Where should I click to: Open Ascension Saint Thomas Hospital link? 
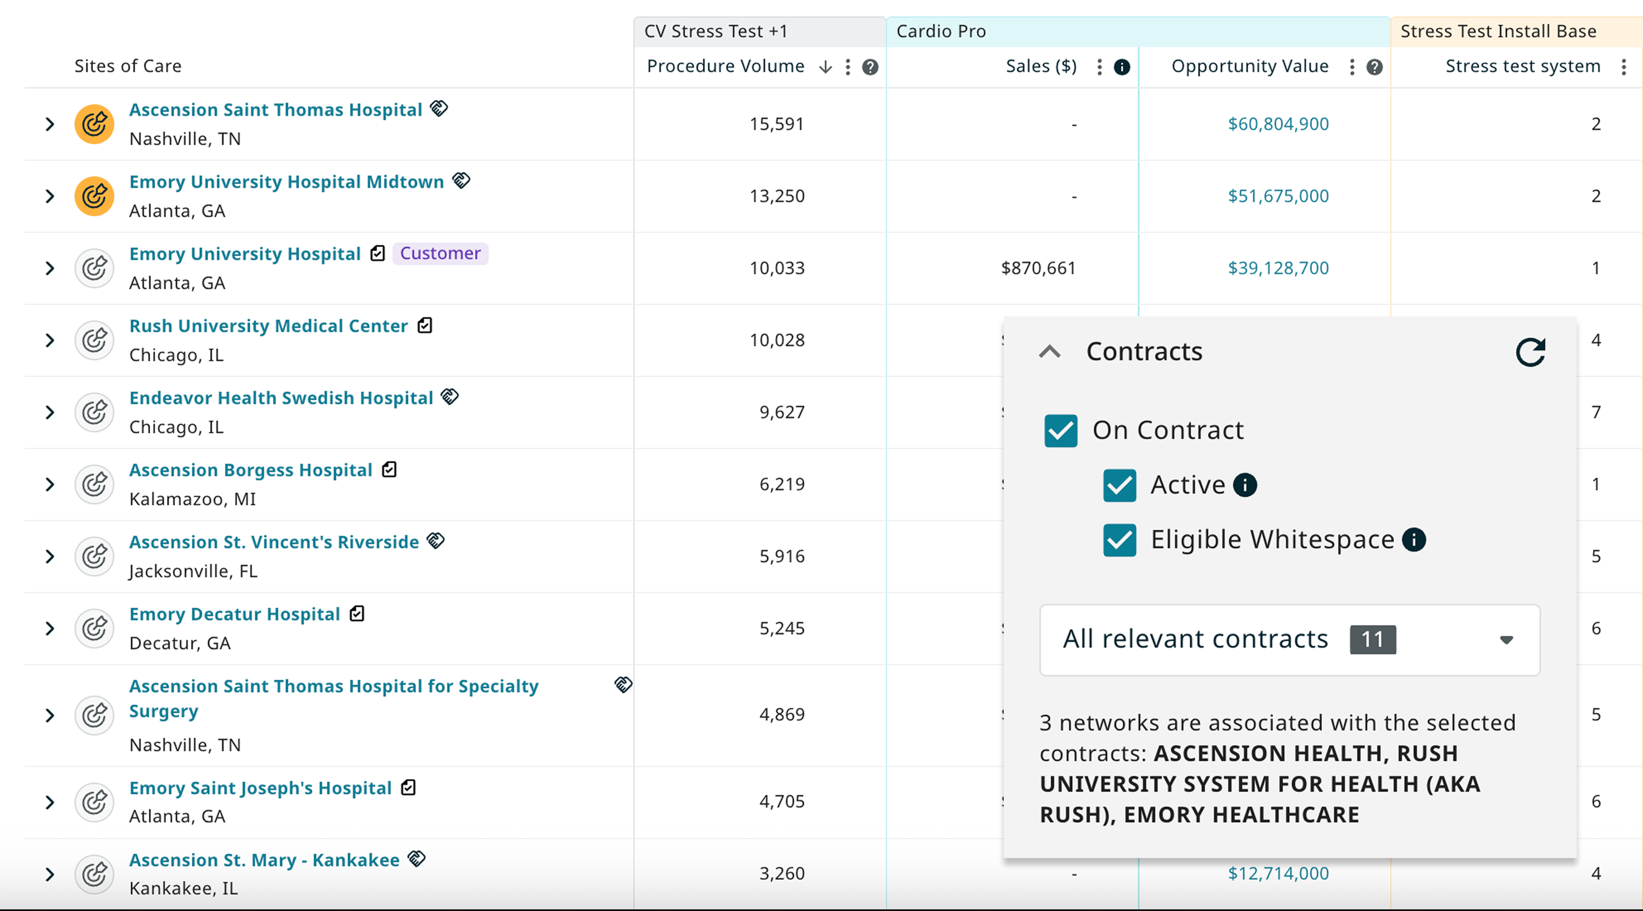(275, 110)
